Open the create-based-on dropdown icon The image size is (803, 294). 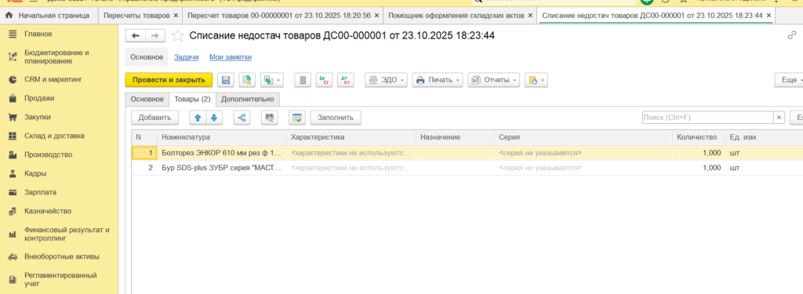[x=271, y=80]
